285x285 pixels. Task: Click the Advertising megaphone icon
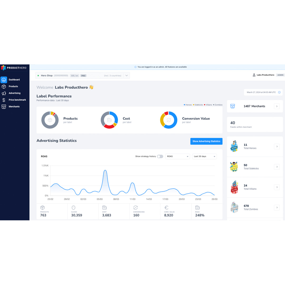click(4, 93)
